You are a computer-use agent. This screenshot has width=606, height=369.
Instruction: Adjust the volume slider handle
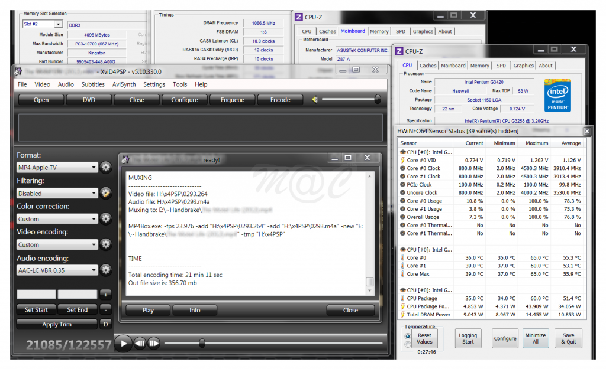378,100
